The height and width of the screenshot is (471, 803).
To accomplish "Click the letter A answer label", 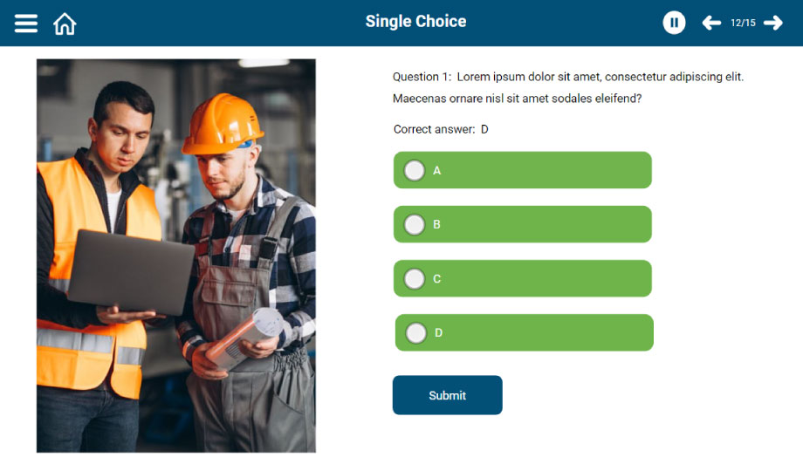I will click(437, 171).
